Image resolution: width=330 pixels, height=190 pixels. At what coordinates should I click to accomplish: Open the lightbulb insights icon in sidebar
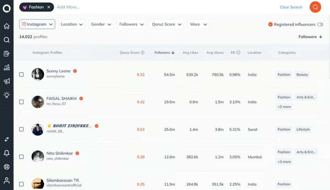coord(6,95)
